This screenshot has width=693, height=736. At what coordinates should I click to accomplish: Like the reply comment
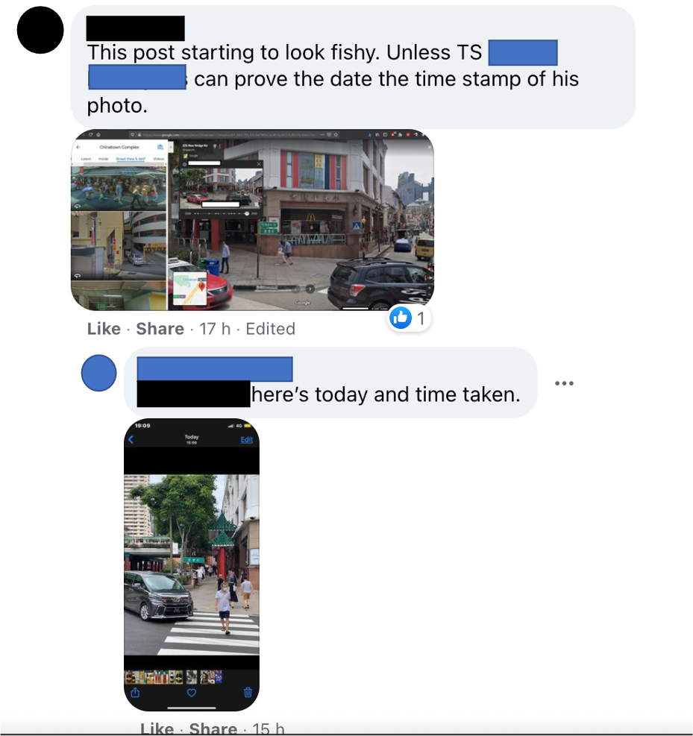point(157,729)
